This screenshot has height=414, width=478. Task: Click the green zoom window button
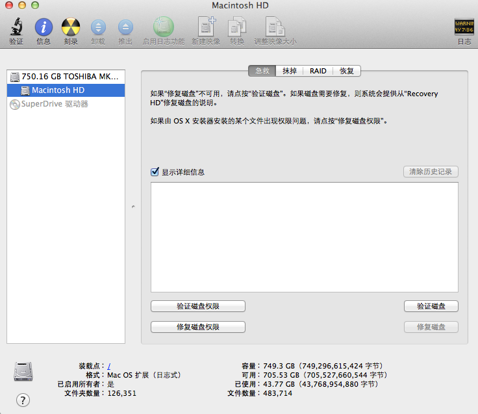click(35, 5)
